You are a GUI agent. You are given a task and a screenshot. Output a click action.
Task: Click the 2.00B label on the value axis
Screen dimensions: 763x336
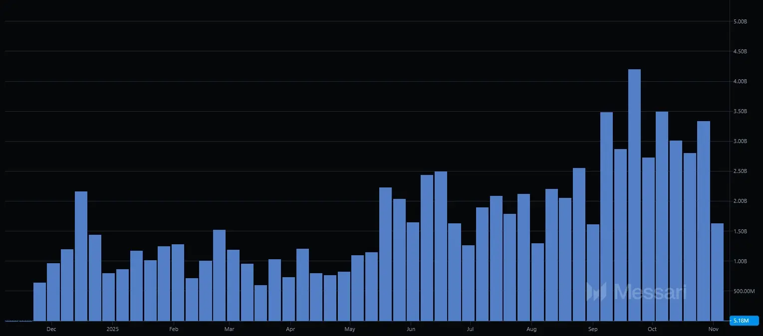point(740,201)
